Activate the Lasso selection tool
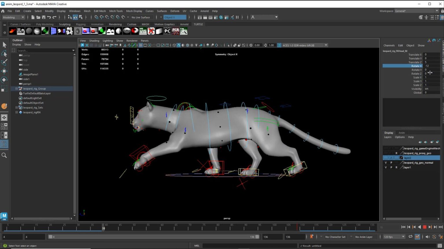 (4, 54)
